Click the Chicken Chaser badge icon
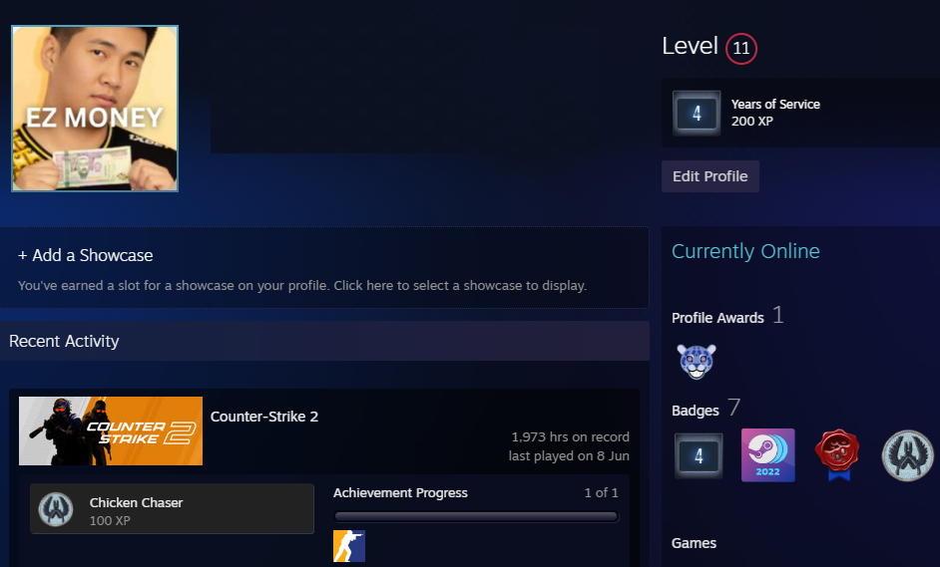Screen dimensions: 940x567 (x=56, y=509)
